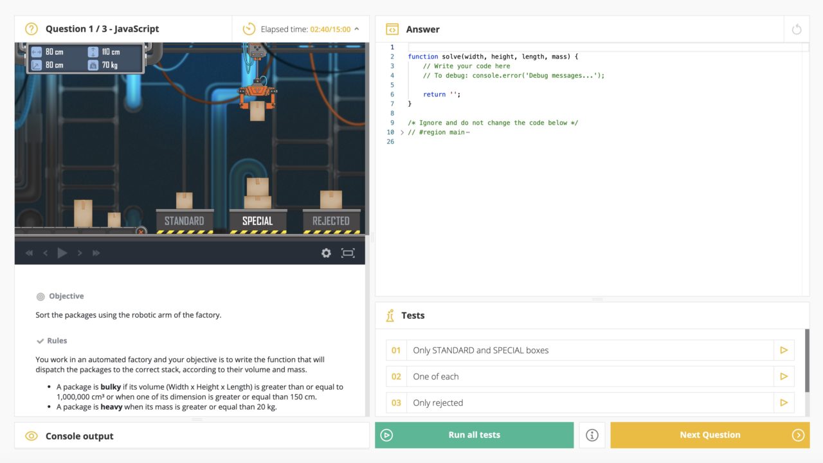Image resolution: width=823 pixels, height=463 pixels.
Task: Fast-forward the simulation to the end
Action: (95, 253)
